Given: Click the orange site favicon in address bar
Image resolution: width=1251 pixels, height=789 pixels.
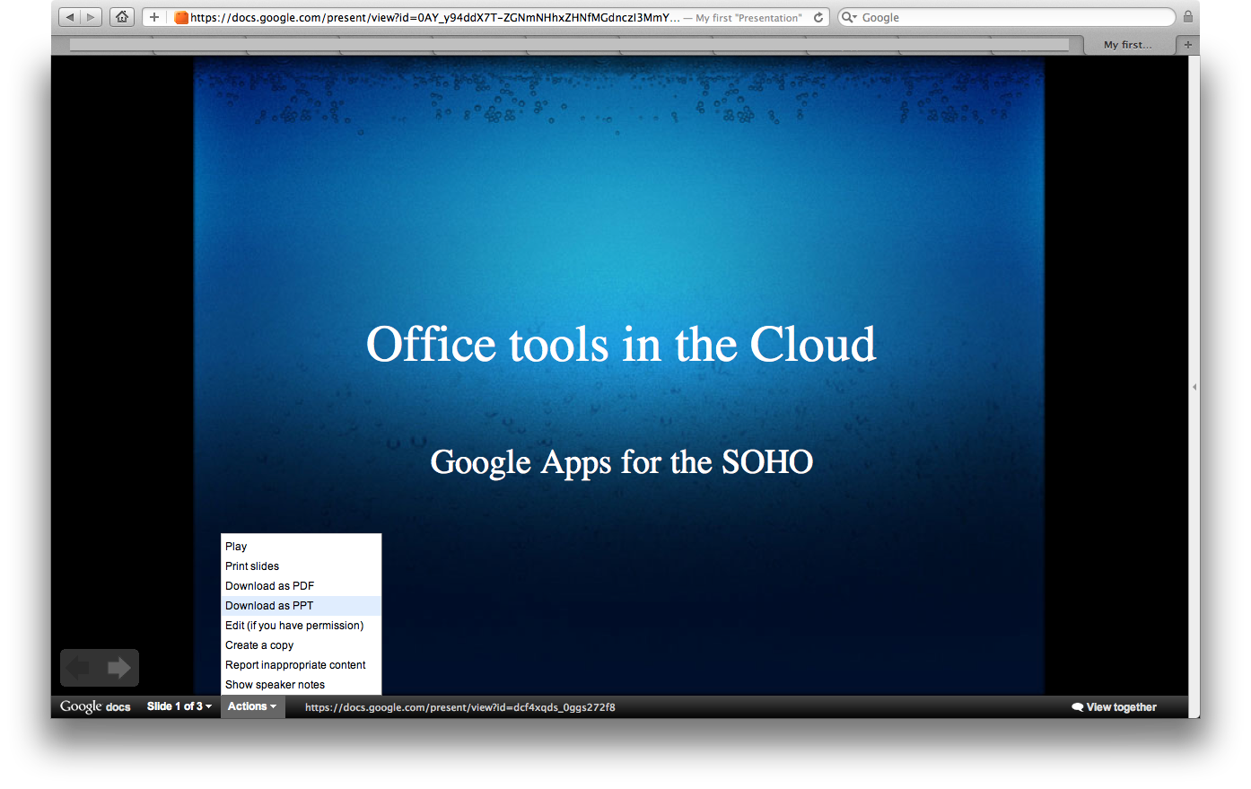Looking at the screenshot, I should click(x=181, y=17).
